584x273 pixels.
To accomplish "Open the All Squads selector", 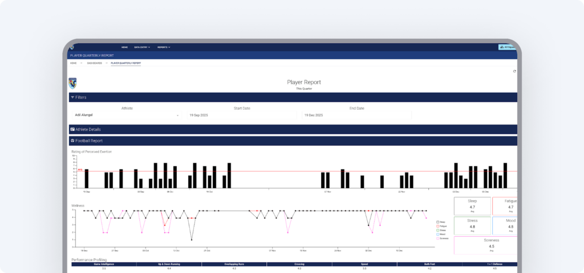I will [508, 47].
